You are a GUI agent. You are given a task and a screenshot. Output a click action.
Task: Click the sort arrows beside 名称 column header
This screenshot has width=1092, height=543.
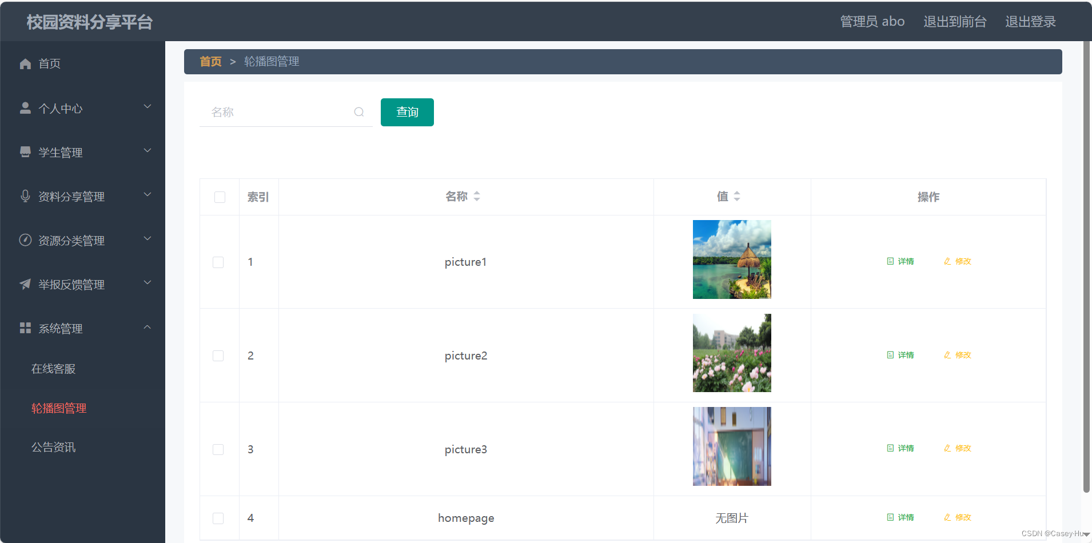[477, 196]
